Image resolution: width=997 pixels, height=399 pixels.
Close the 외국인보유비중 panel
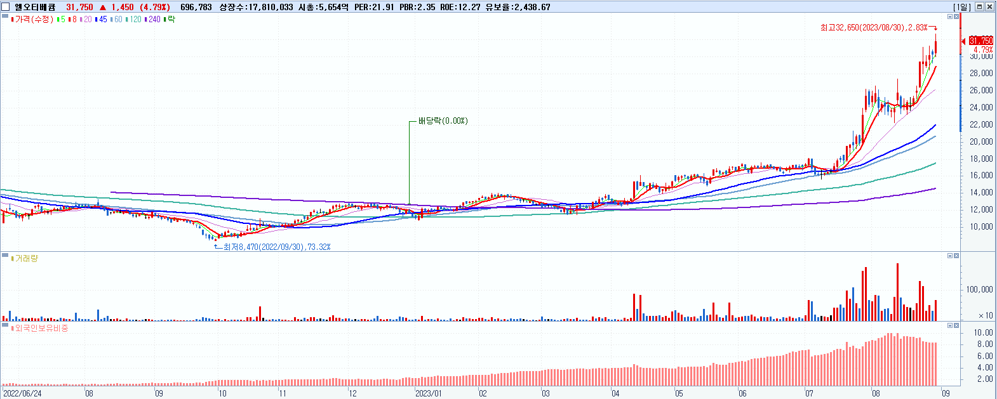click(956, 325)
